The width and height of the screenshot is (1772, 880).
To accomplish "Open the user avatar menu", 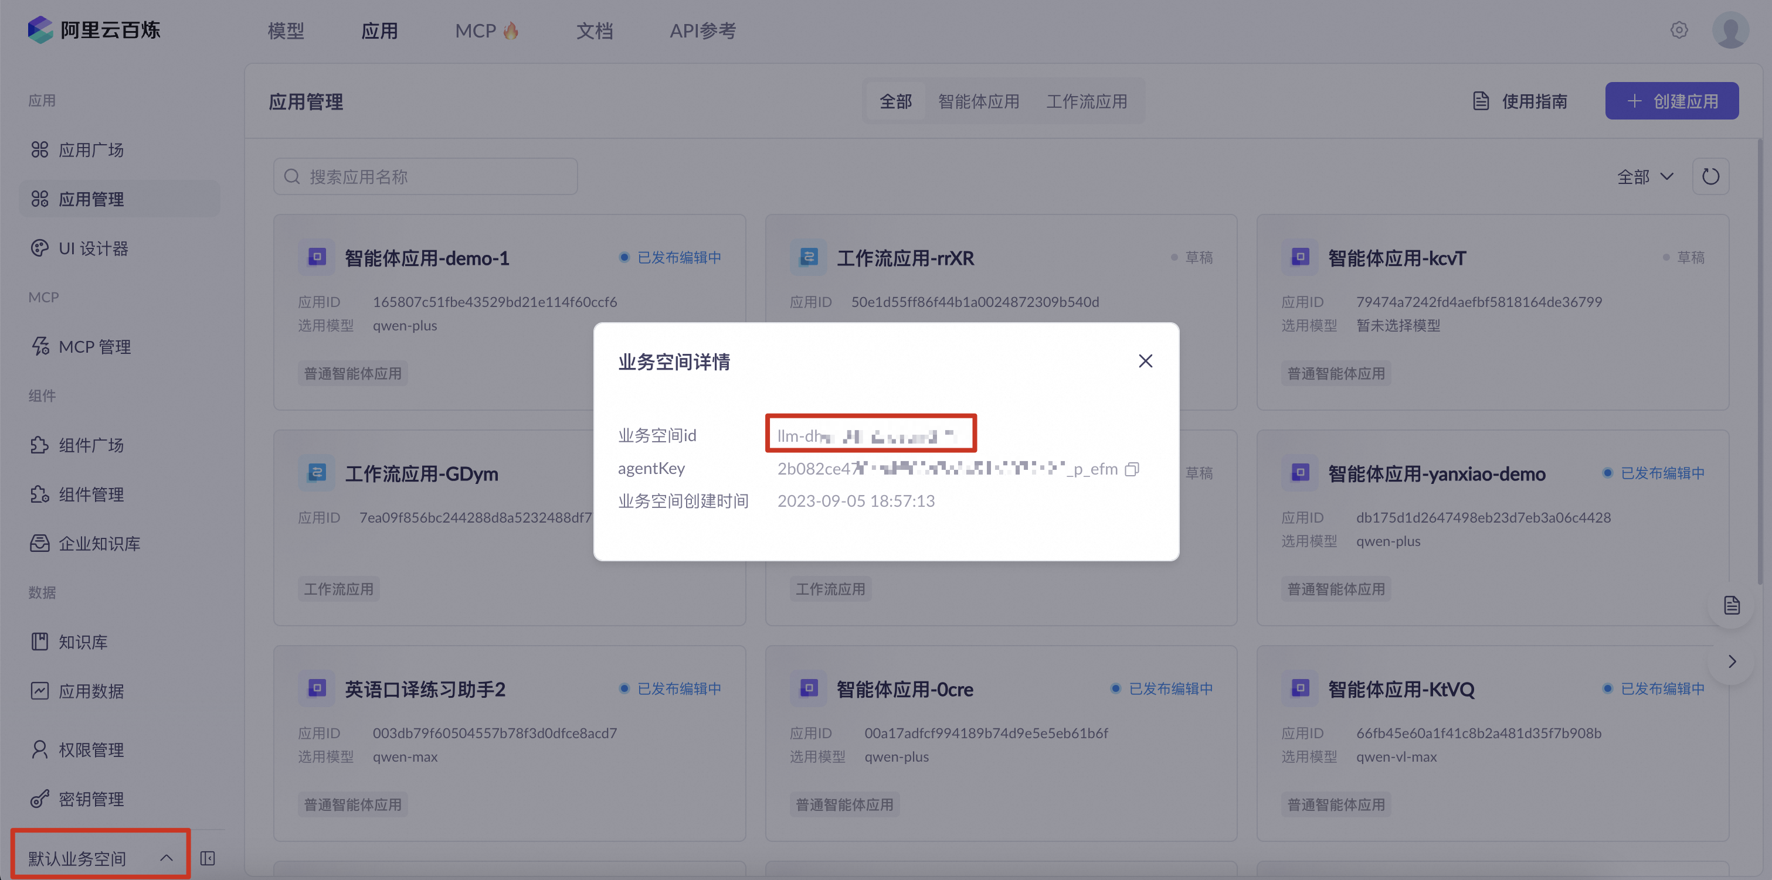I will tap(1730, 30).
